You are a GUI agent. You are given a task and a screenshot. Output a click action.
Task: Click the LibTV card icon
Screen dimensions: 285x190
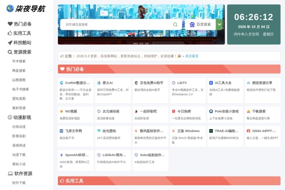(x=173, y=83)
